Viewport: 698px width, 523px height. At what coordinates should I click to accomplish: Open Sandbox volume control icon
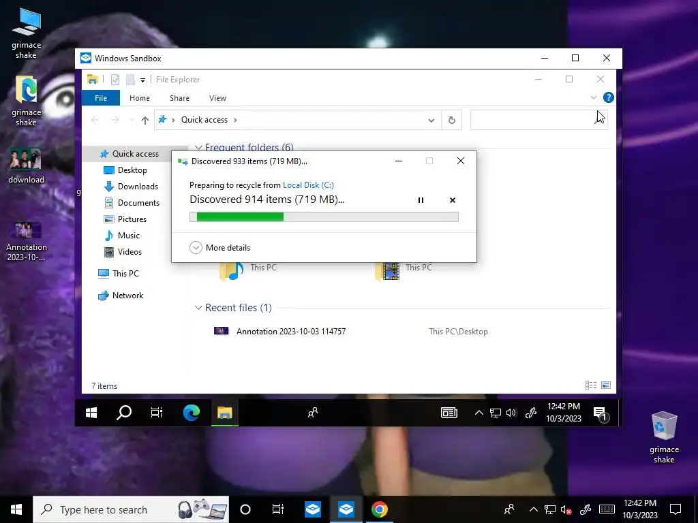511,413
